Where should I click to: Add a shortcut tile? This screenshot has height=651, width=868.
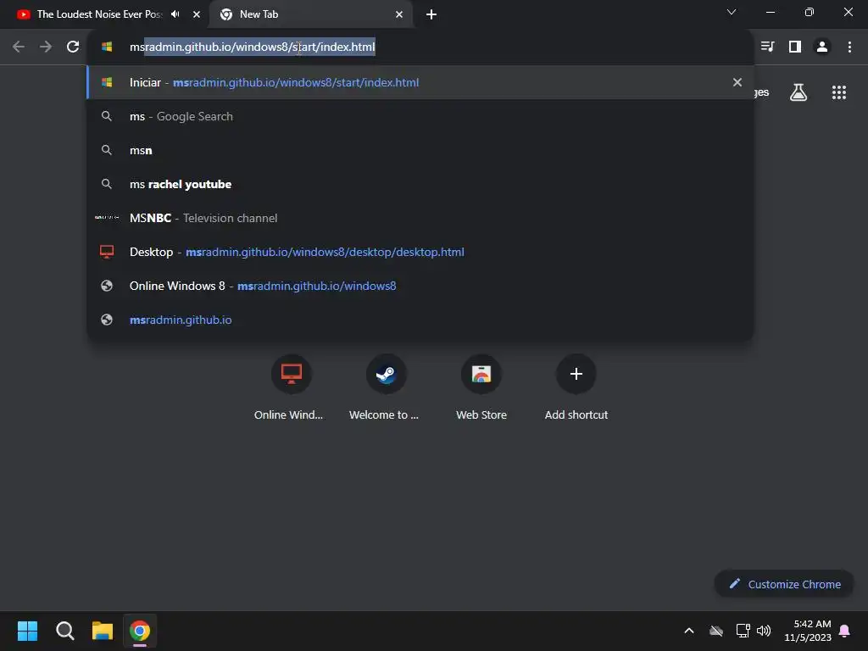click(576, 387)
